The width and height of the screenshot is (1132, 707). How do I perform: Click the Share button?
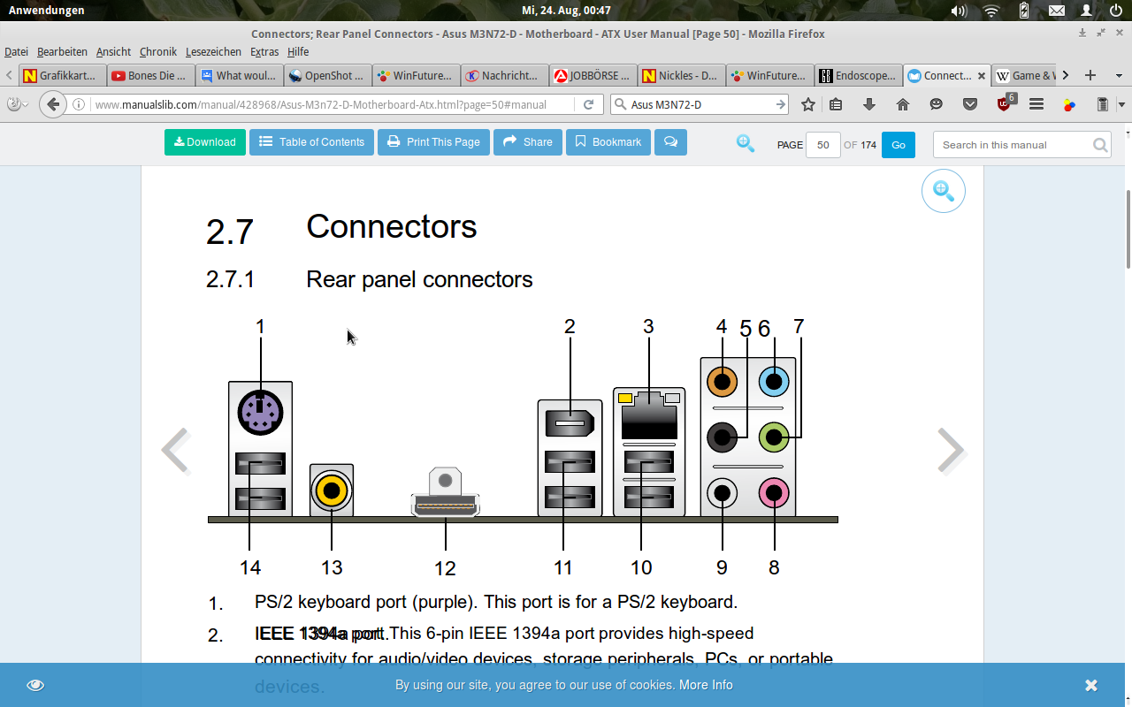(x=528, y=141)
